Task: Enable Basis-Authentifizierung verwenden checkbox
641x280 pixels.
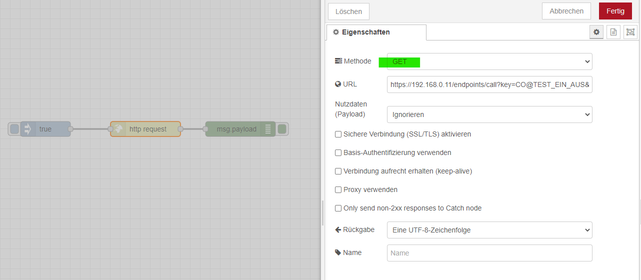Action: coord(338,152)
